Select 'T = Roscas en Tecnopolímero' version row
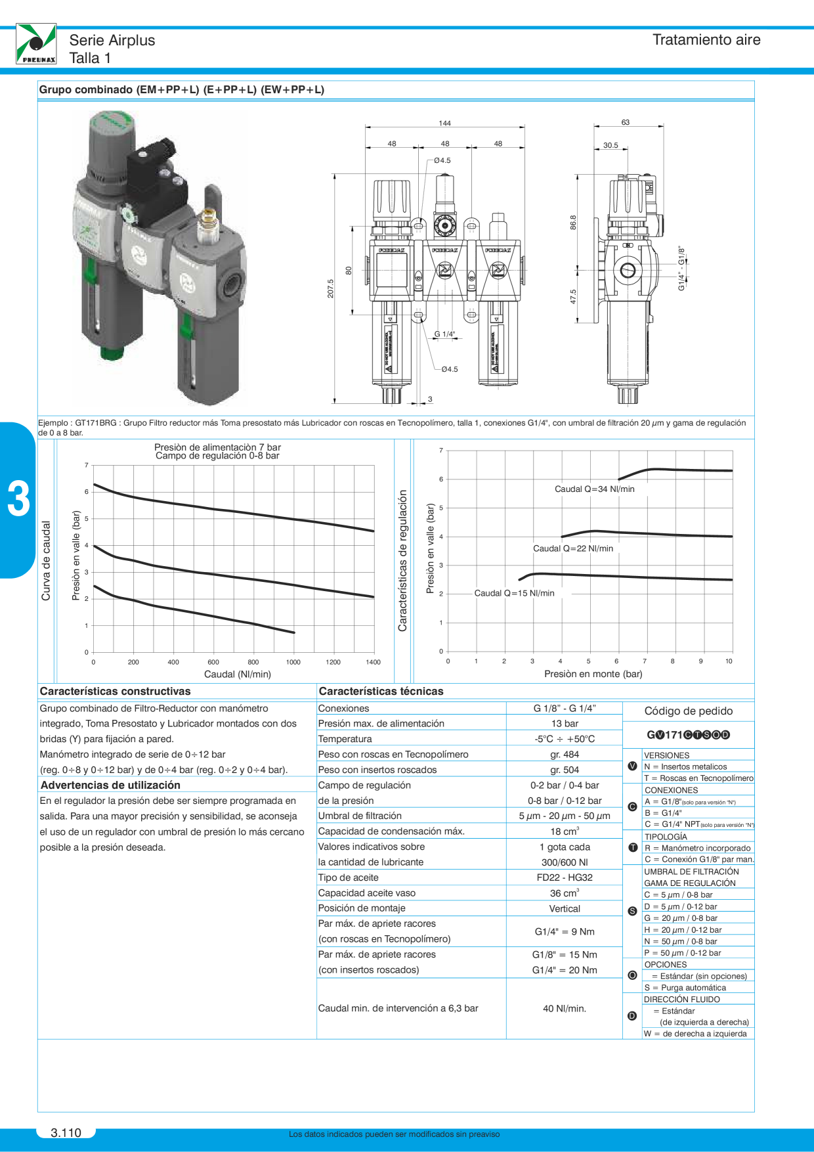814x1152 pixels. (698, 778)
